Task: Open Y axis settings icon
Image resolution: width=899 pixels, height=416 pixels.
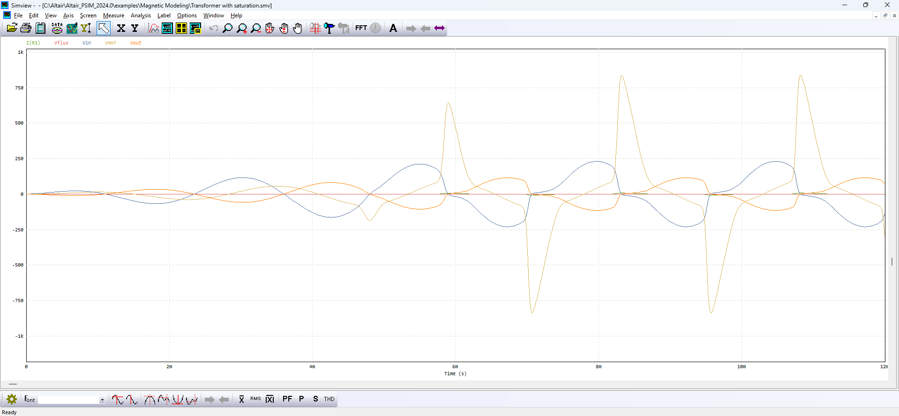Action: pos(135,29)
